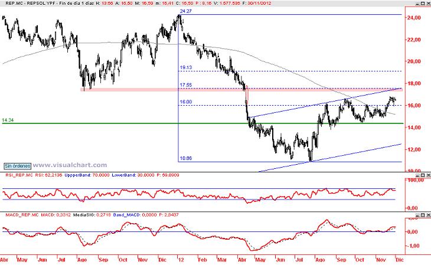Minimize the RSI indicator panel
431x268 pixels.
417,175
